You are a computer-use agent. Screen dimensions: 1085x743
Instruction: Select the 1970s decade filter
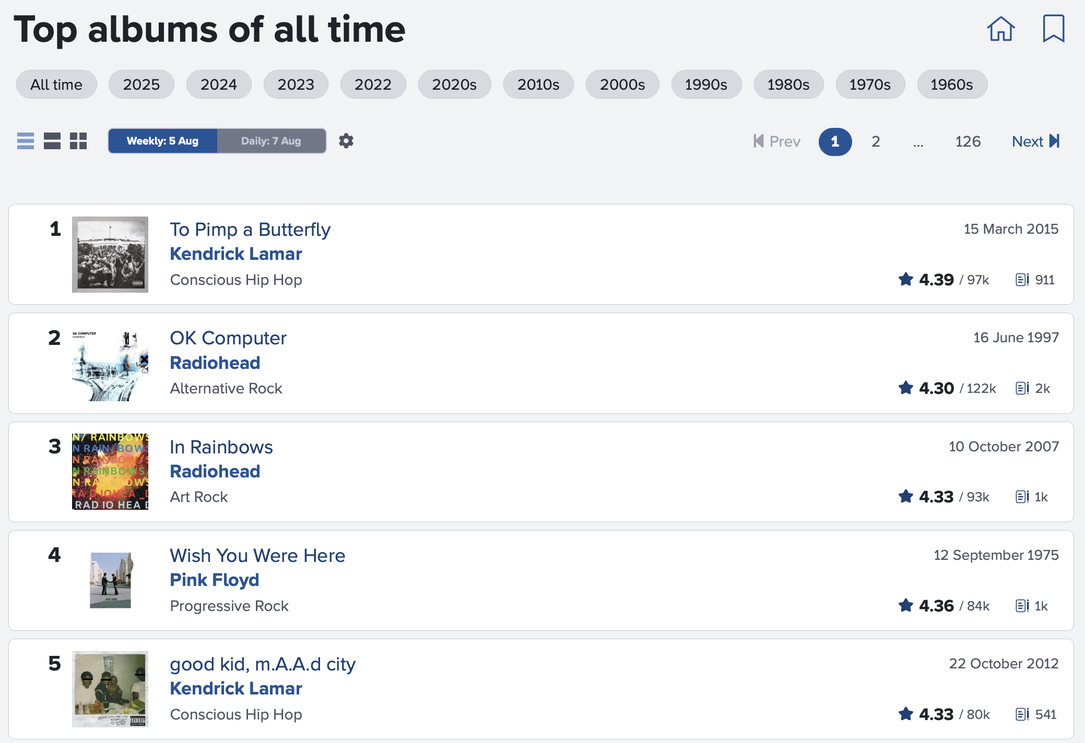pyautogui.click(x=870, y=85)
